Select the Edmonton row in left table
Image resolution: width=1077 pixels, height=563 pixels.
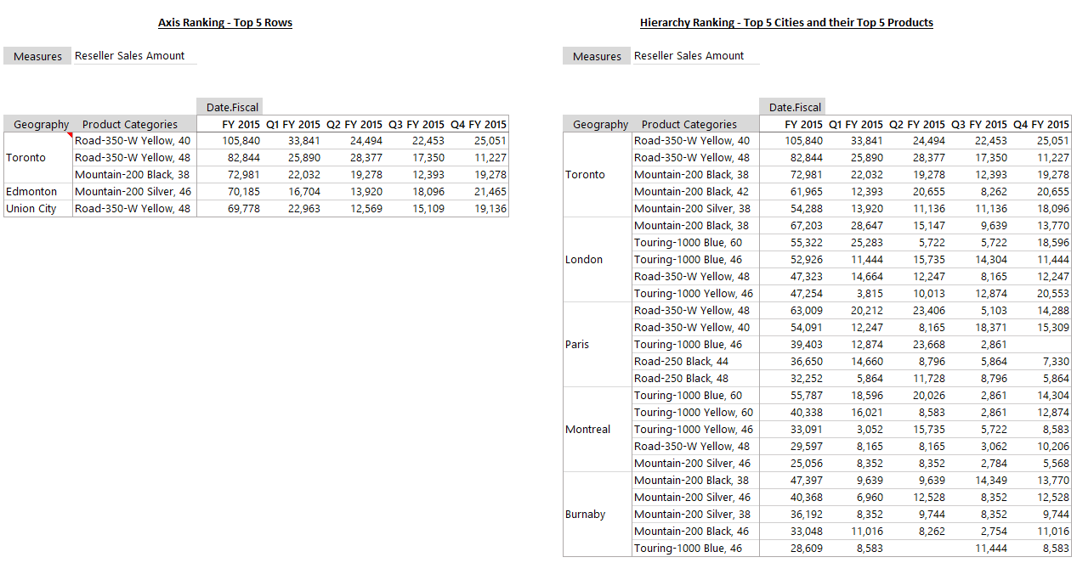tap(257, 192)
